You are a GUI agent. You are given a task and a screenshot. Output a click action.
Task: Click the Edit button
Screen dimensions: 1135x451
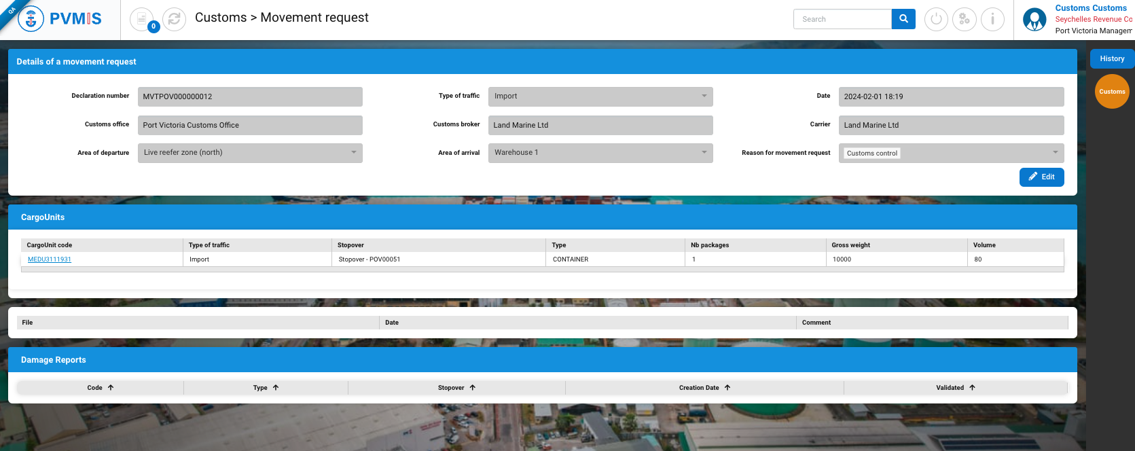(1041, 177)
